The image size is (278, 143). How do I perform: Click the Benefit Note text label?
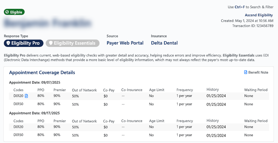258,72
